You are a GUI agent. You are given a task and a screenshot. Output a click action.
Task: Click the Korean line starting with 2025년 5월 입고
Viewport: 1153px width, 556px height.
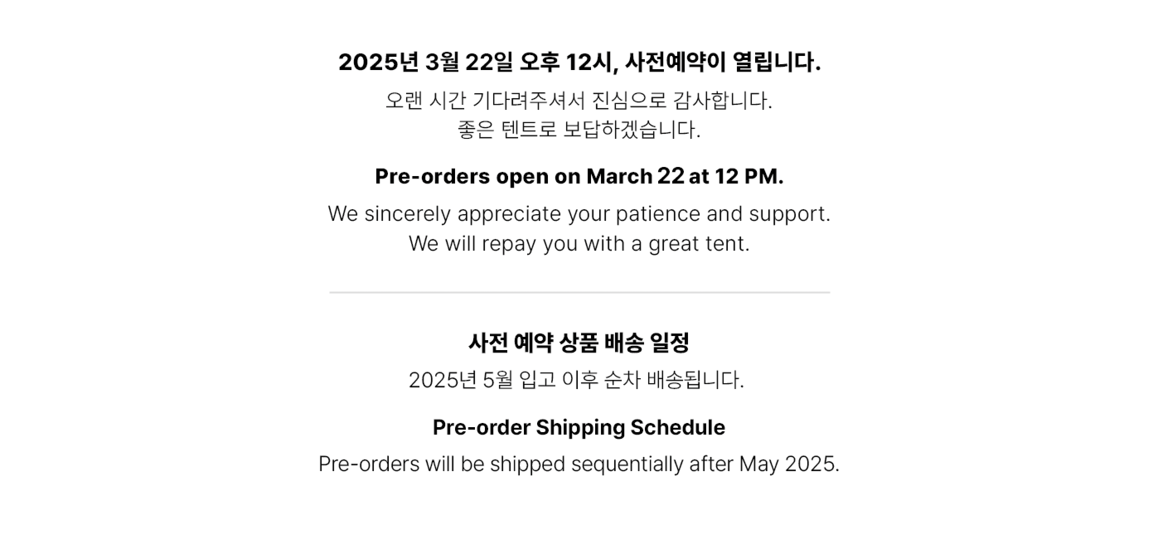(x=576, y=380)
